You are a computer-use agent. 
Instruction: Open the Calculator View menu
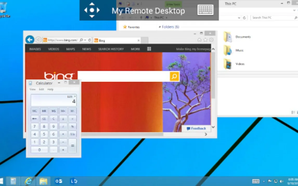point(33,89)
